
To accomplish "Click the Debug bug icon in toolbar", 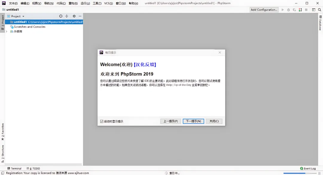I will click(288, 10).
